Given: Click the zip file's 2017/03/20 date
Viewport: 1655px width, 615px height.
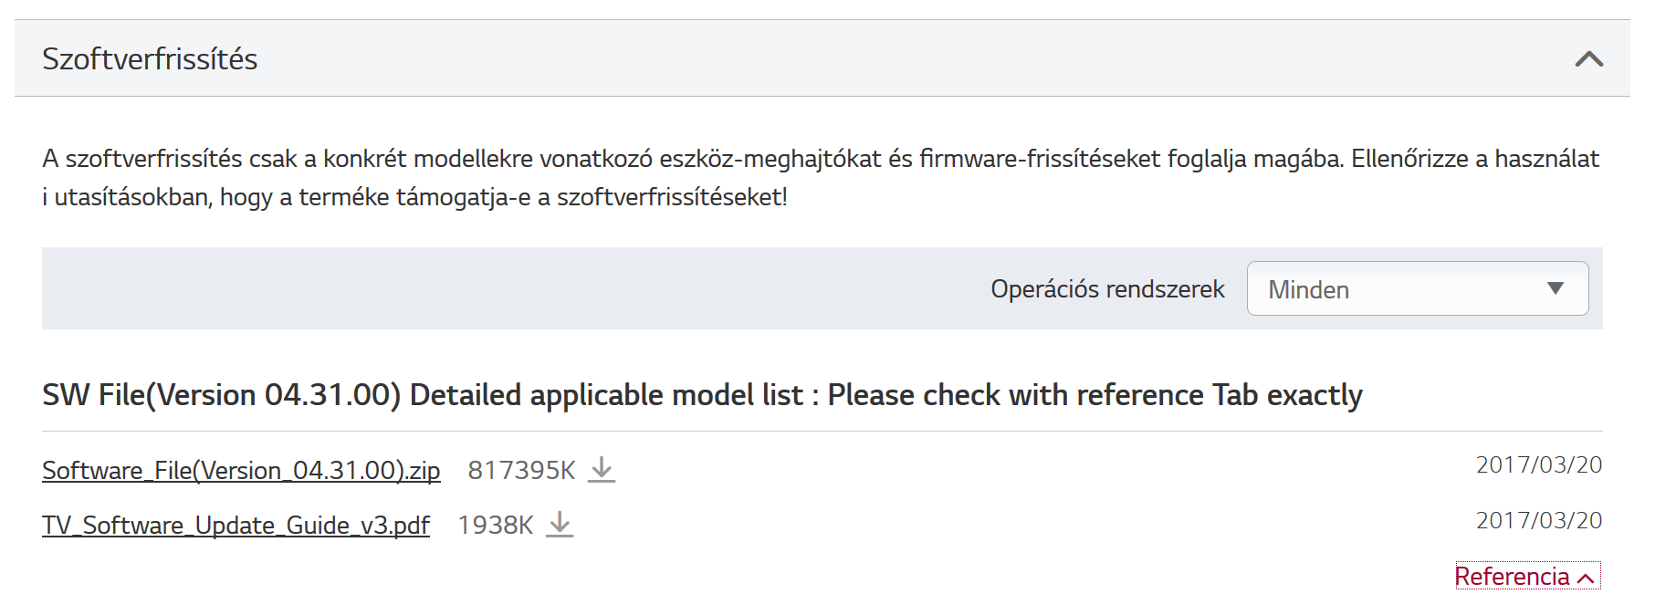Looking at the screenshot, I should [x=1539, y=465].
